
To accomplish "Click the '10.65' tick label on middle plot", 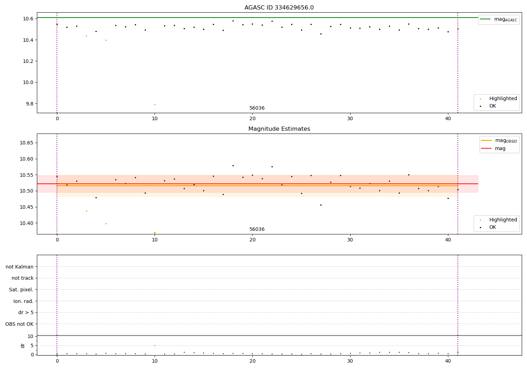I will click(26, 143).
